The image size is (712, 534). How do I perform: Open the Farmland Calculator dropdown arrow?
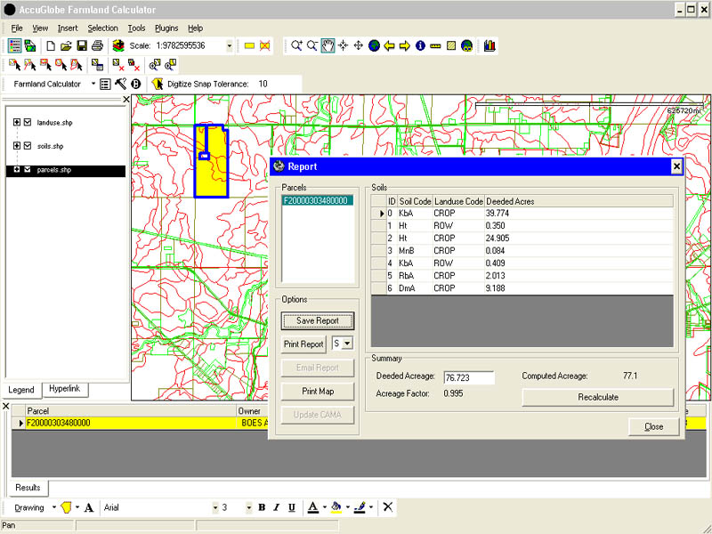click(93, 84)
